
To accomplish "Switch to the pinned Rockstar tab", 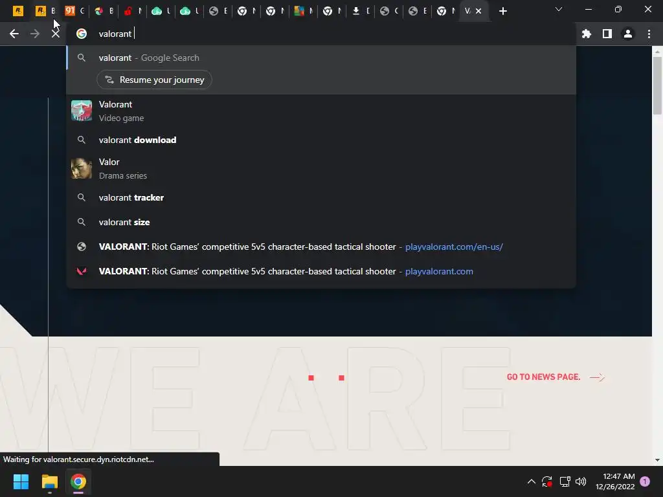I will (x=17, y=11).
